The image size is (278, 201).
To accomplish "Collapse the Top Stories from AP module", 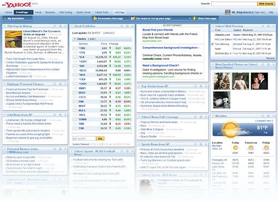I will point(139,86).
